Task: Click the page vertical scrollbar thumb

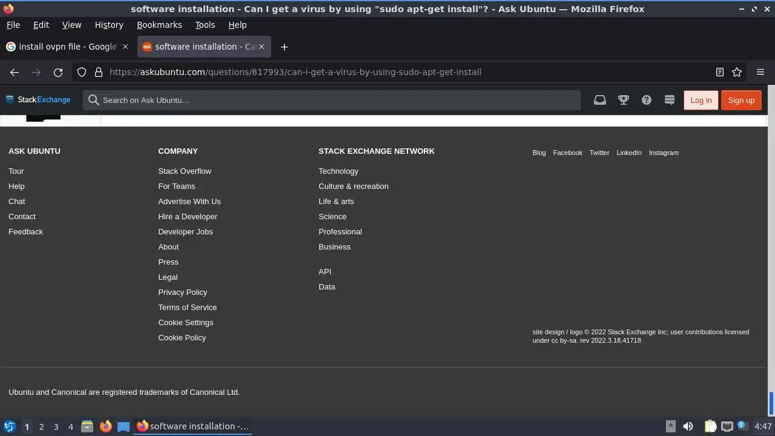Action: tap(771, 404)
